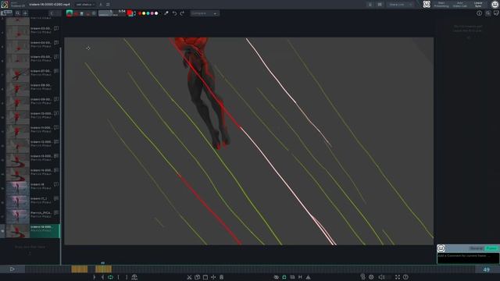
Task: Open the Share Link dropdown
Action: click(400, 5)
